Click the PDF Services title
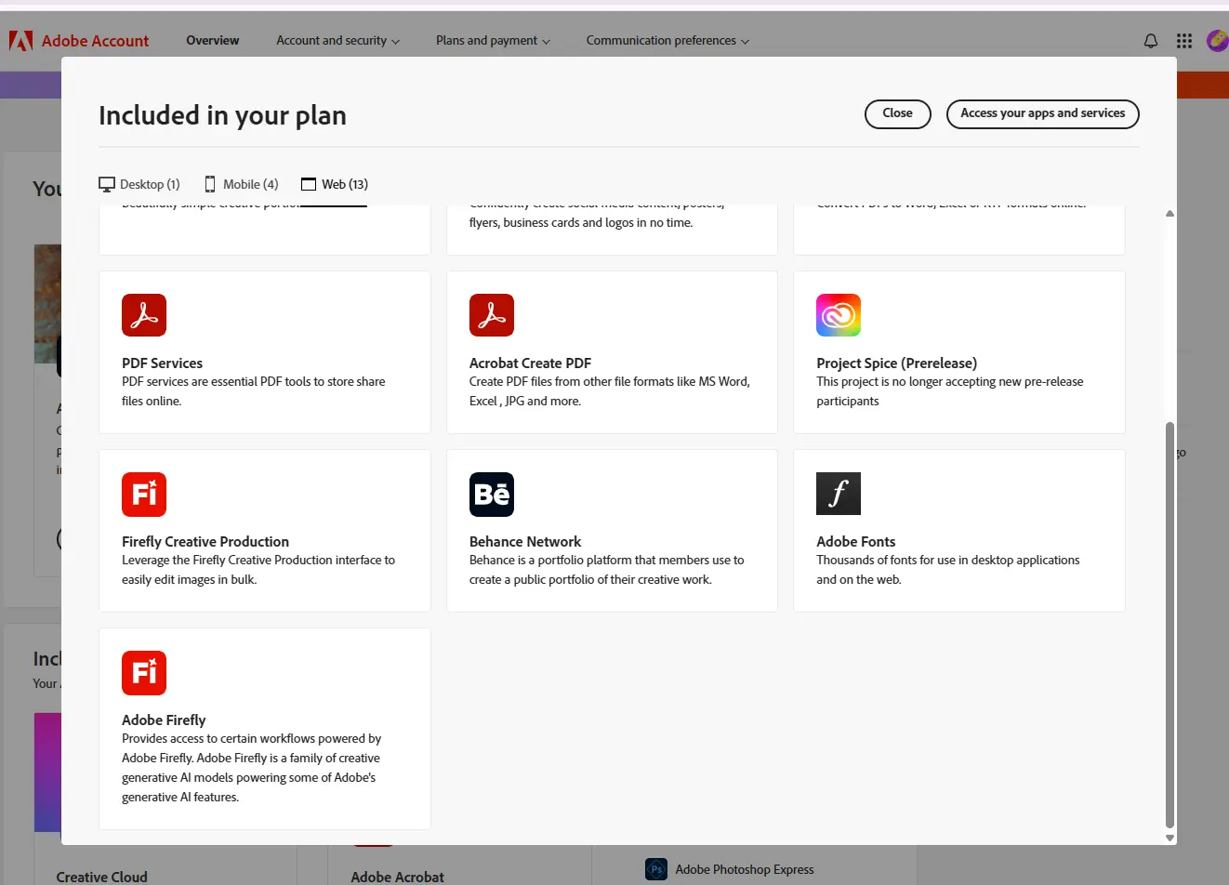 tap(162, 363)
